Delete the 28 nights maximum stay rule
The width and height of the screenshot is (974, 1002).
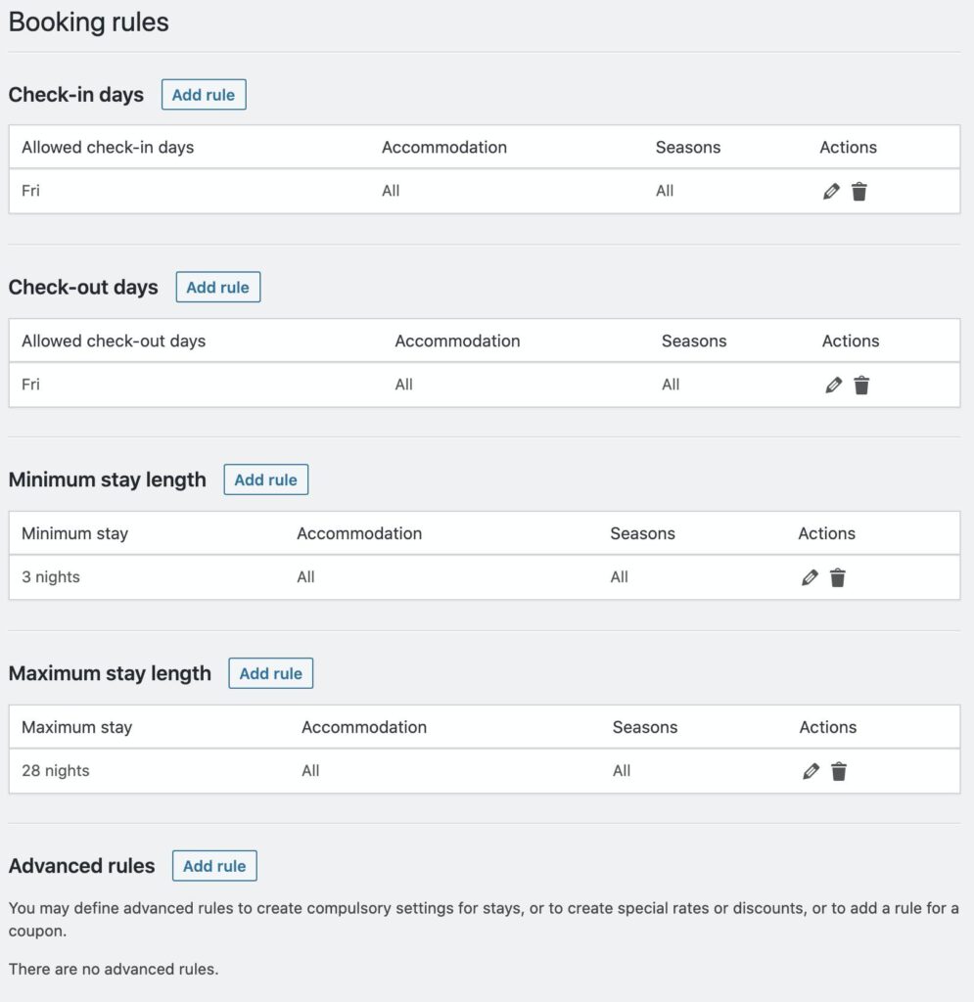click(x=839, y=771)
